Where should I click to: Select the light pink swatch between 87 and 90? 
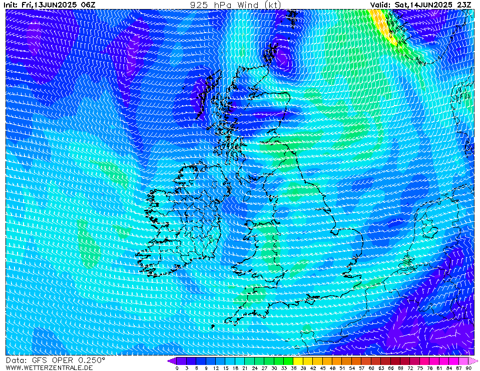point(464,361)
